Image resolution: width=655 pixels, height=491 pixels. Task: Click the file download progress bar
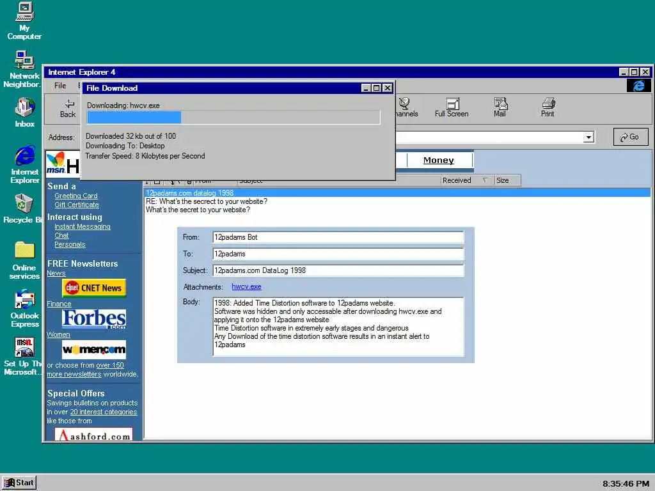(233, 118)
